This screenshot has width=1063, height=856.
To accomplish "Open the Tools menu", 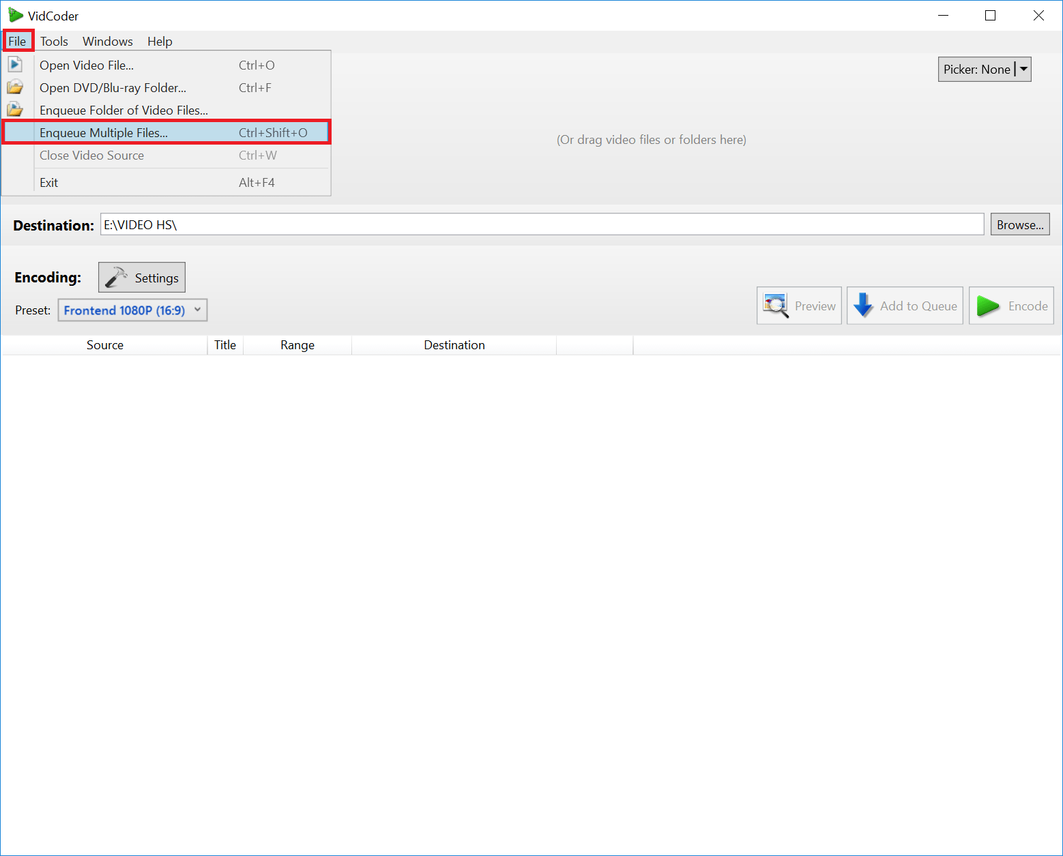I will [54, 41].
